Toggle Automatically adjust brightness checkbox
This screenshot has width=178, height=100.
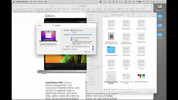click(x=71, y=38)
